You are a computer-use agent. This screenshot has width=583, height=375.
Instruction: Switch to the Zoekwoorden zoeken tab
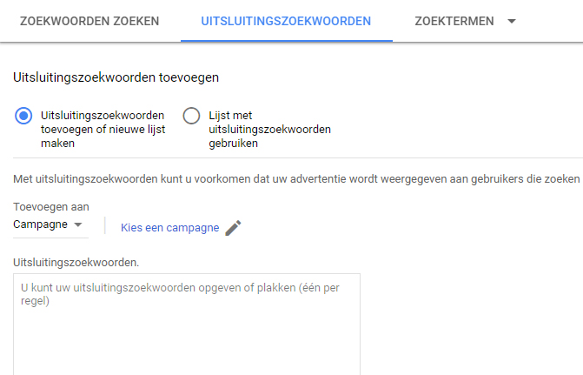[89, 21]
